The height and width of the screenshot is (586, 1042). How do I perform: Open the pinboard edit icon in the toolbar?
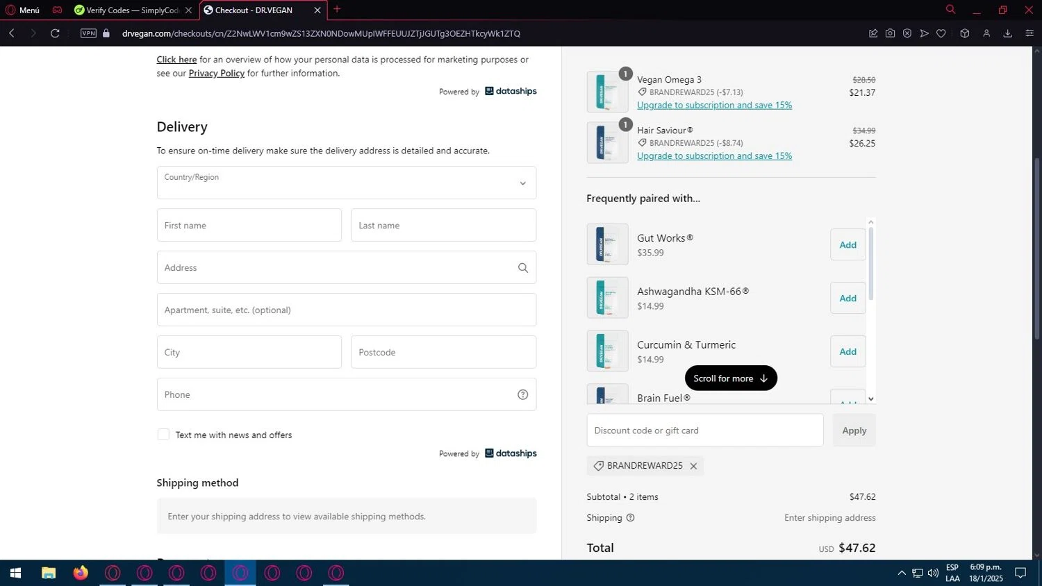tap(873, 33)
